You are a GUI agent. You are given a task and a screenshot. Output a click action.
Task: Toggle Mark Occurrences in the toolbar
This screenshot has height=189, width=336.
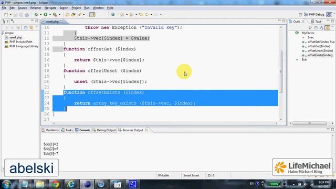tap(92, 15)
